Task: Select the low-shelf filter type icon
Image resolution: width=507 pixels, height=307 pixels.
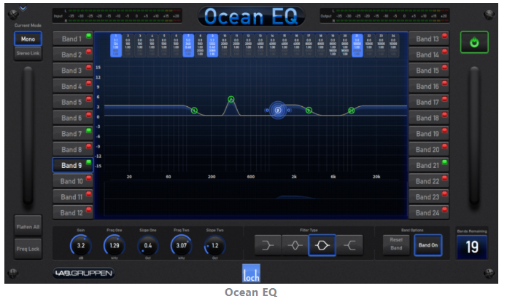Action: [x=268, y=246]
